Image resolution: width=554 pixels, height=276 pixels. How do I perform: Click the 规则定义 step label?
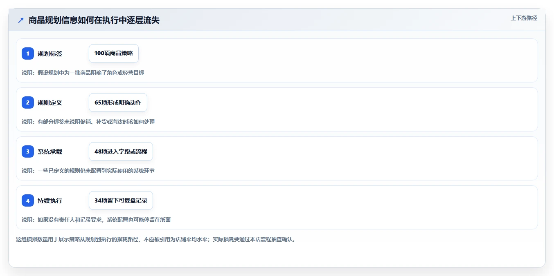[50, 103]
